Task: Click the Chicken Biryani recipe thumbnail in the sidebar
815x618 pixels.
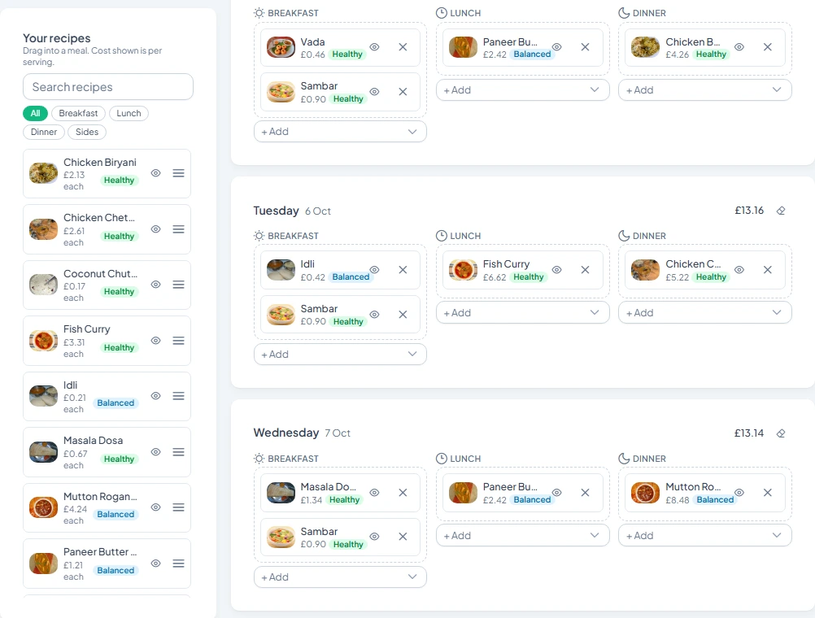Action: coord(43,173)
